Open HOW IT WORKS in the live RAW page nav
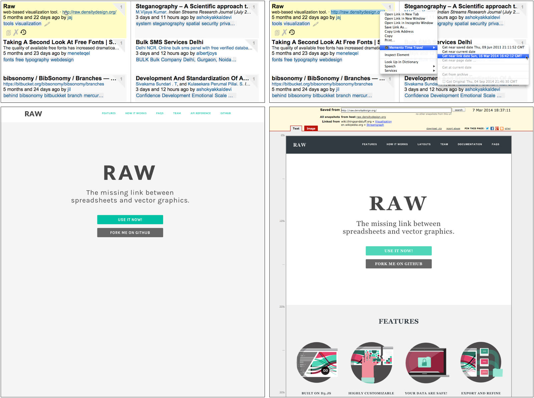This screenshot has height=398, width=534. tap(136, 113)
